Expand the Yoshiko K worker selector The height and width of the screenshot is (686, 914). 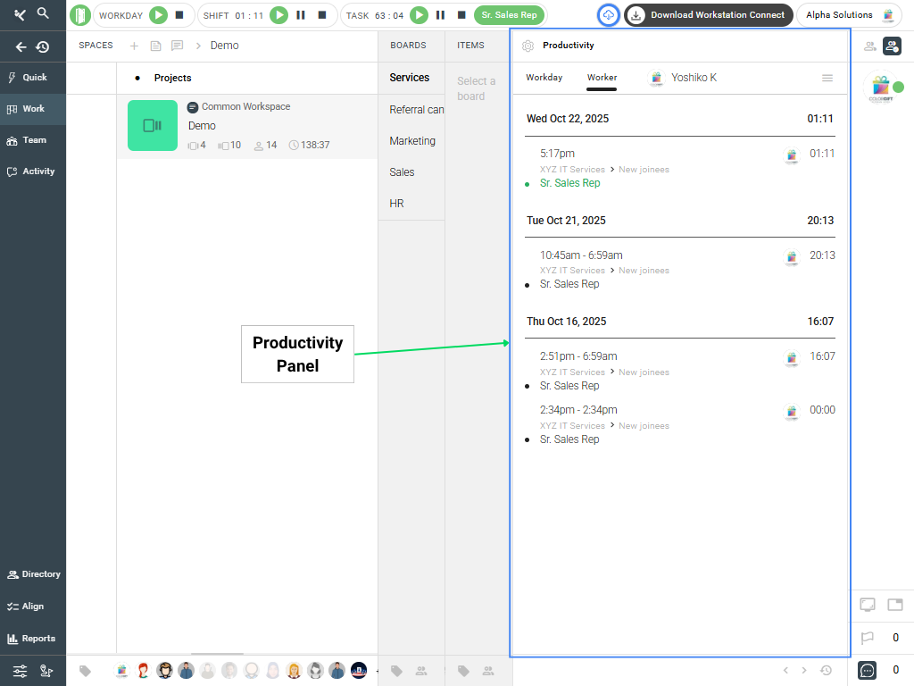pos(683,78)
